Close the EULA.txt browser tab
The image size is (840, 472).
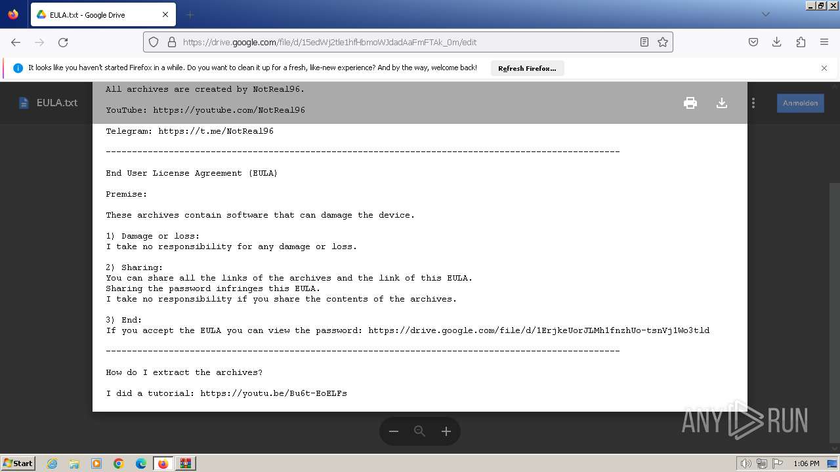[165, 14]
